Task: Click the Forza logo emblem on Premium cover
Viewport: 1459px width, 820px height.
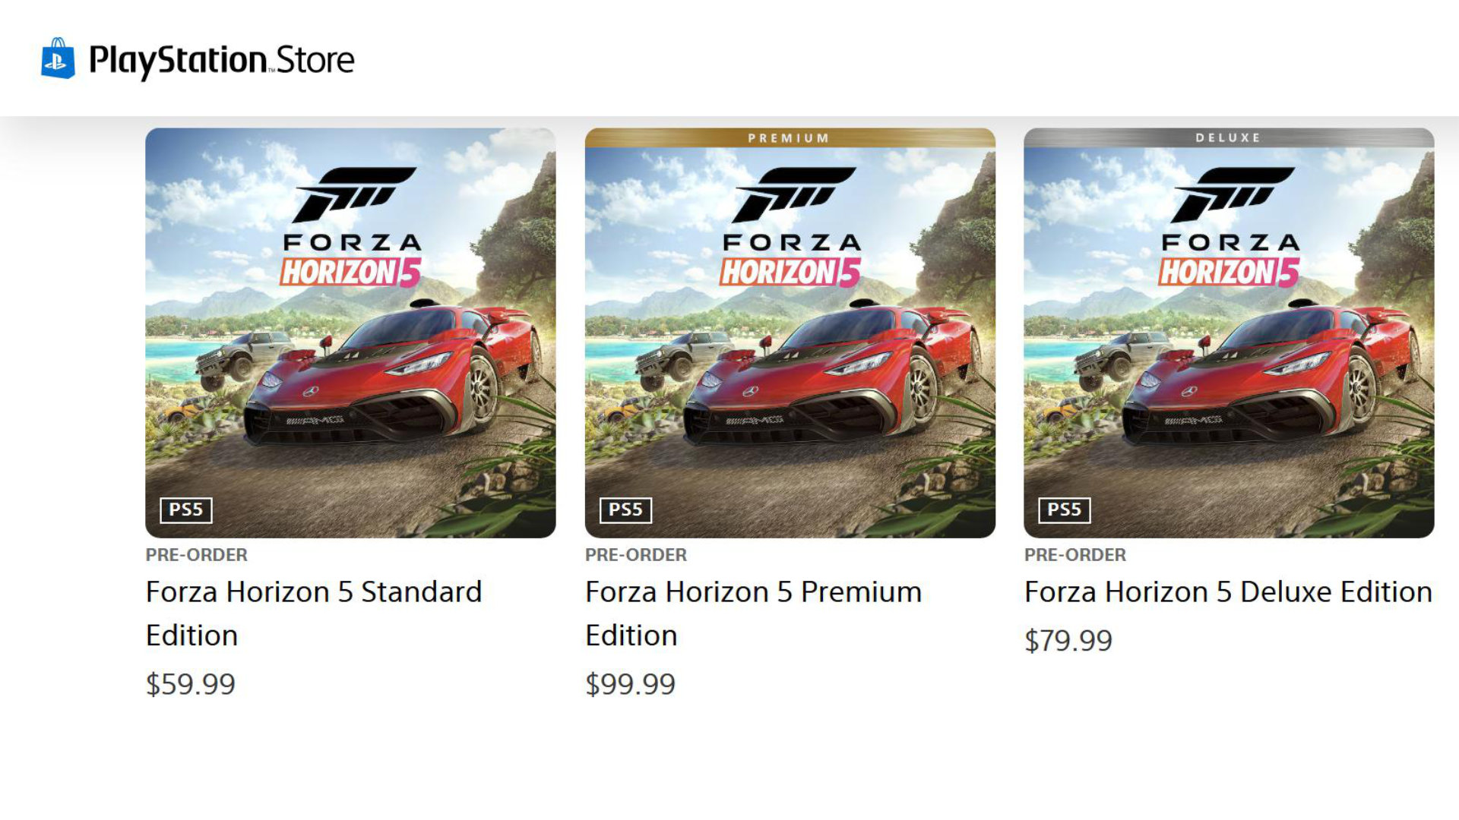Action: tap(790, 194)
